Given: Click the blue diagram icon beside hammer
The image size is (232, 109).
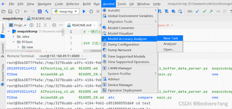Looking at the screenshot, I should click(x=40, y=11).
